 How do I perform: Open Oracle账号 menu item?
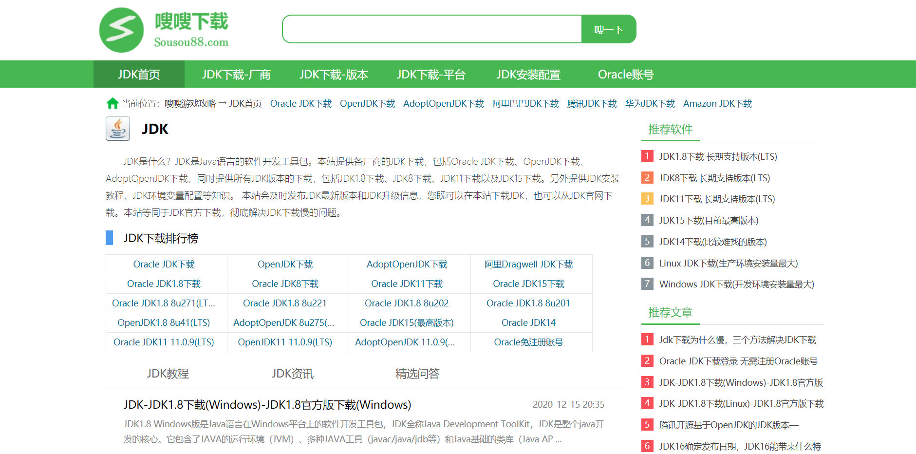pyautogui.click(x=626, y=75)
